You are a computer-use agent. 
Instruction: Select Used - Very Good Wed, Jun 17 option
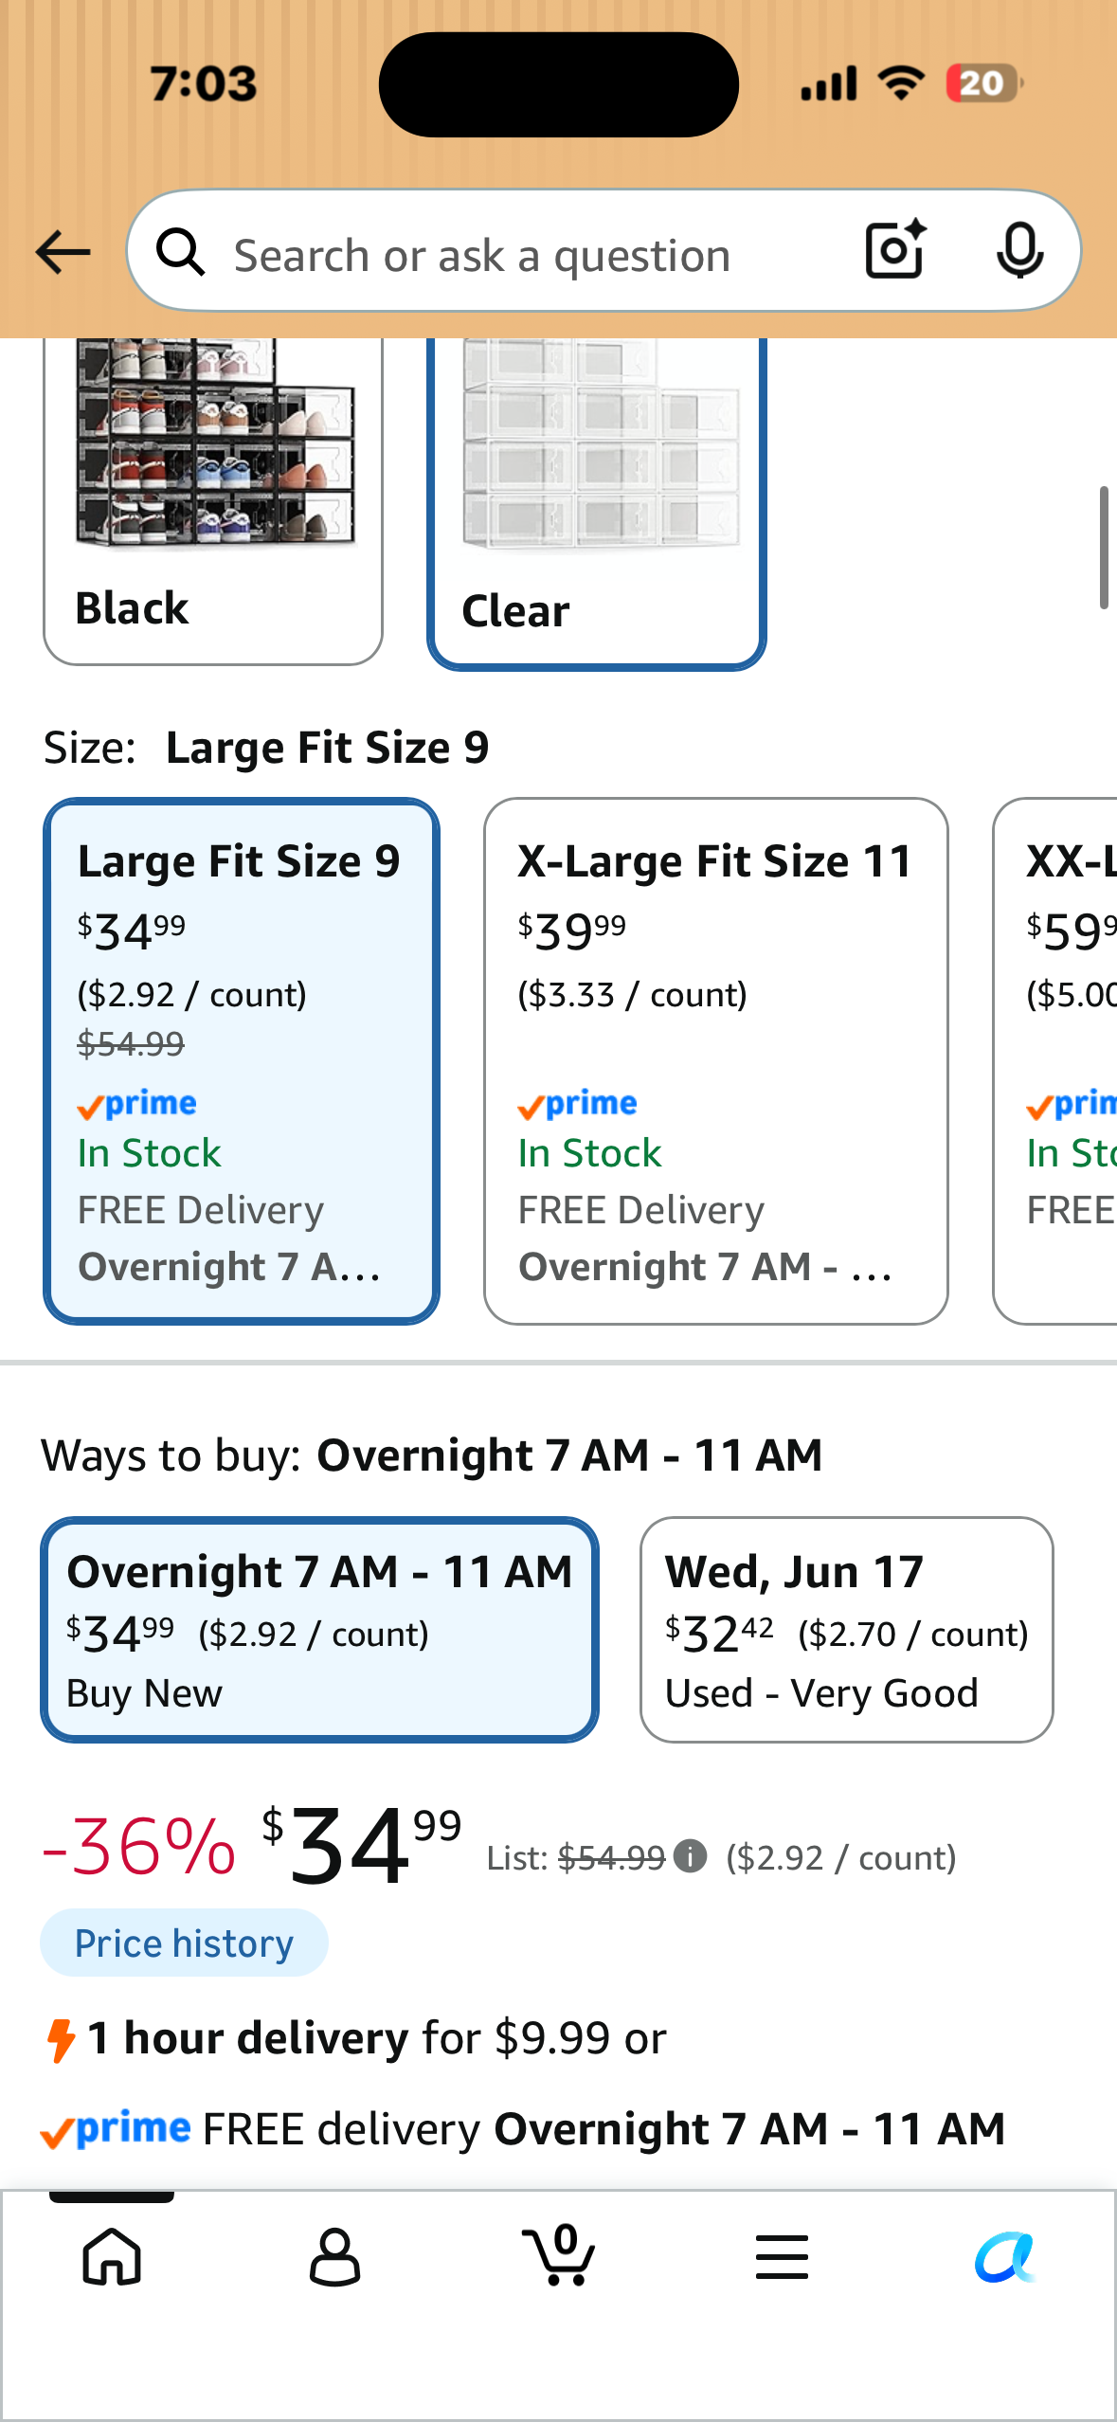click(847, 1630)
